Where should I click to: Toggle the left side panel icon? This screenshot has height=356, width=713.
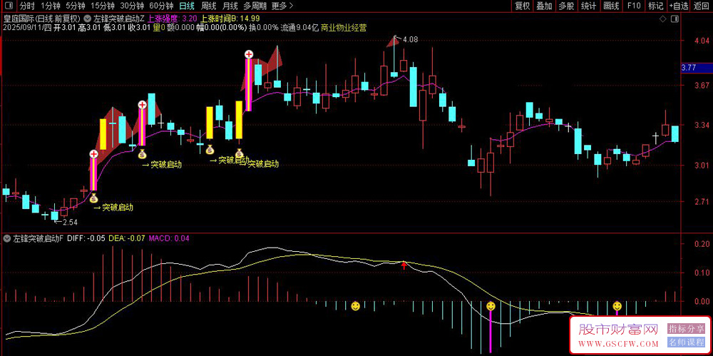click(8, 6)
